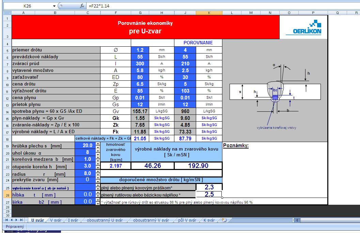Click the select-all corner of the grid
The width and height of the screenshot is (360, 233).
point(7,13)
